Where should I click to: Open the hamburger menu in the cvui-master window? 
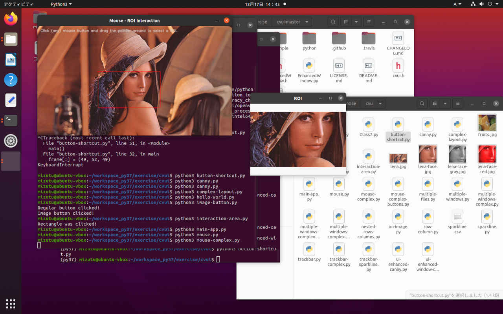[x=368, y=22]
